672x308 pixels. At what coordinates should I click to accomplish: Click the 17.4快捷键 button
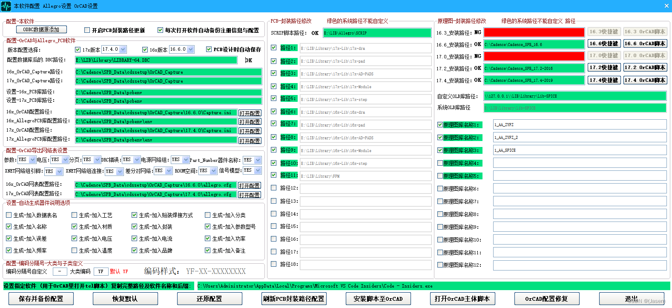[x=604, y=80]
